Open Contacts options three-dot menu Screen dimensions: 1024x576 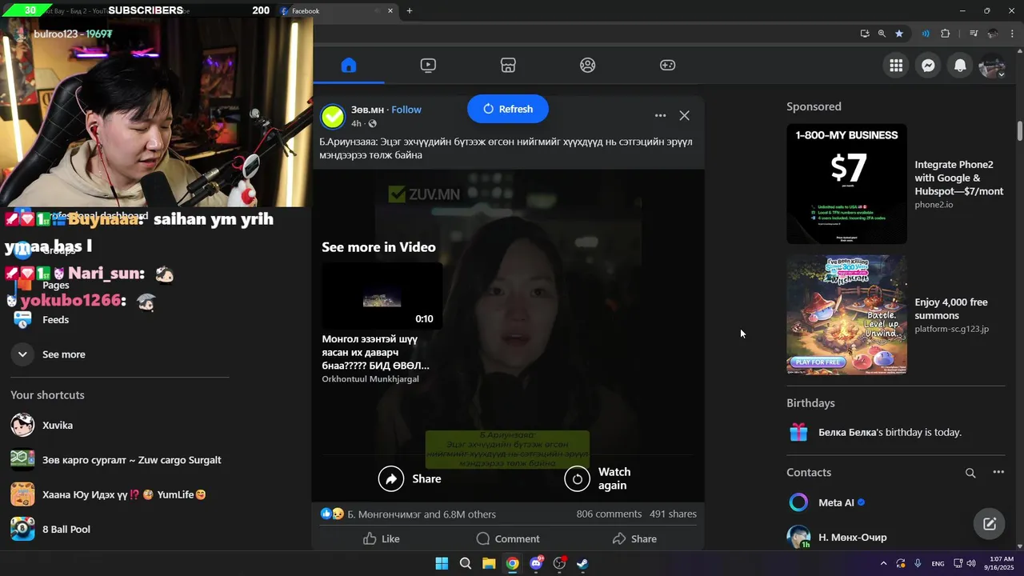[998, 472]
